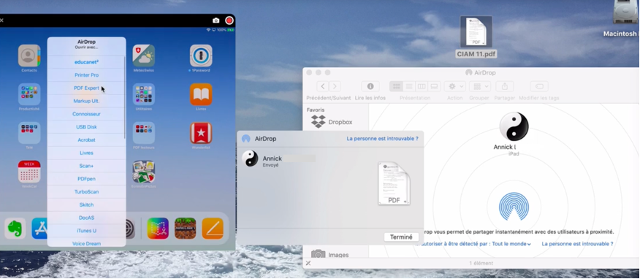Expand the Action gear dropdown
Viewport: 640px width, 279px height.
[455, 86]
